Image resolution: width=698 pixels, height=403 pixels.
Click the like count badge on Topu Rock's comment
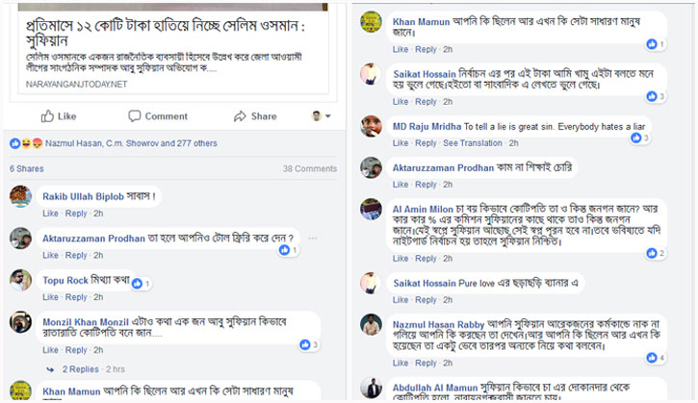(142, 284)
